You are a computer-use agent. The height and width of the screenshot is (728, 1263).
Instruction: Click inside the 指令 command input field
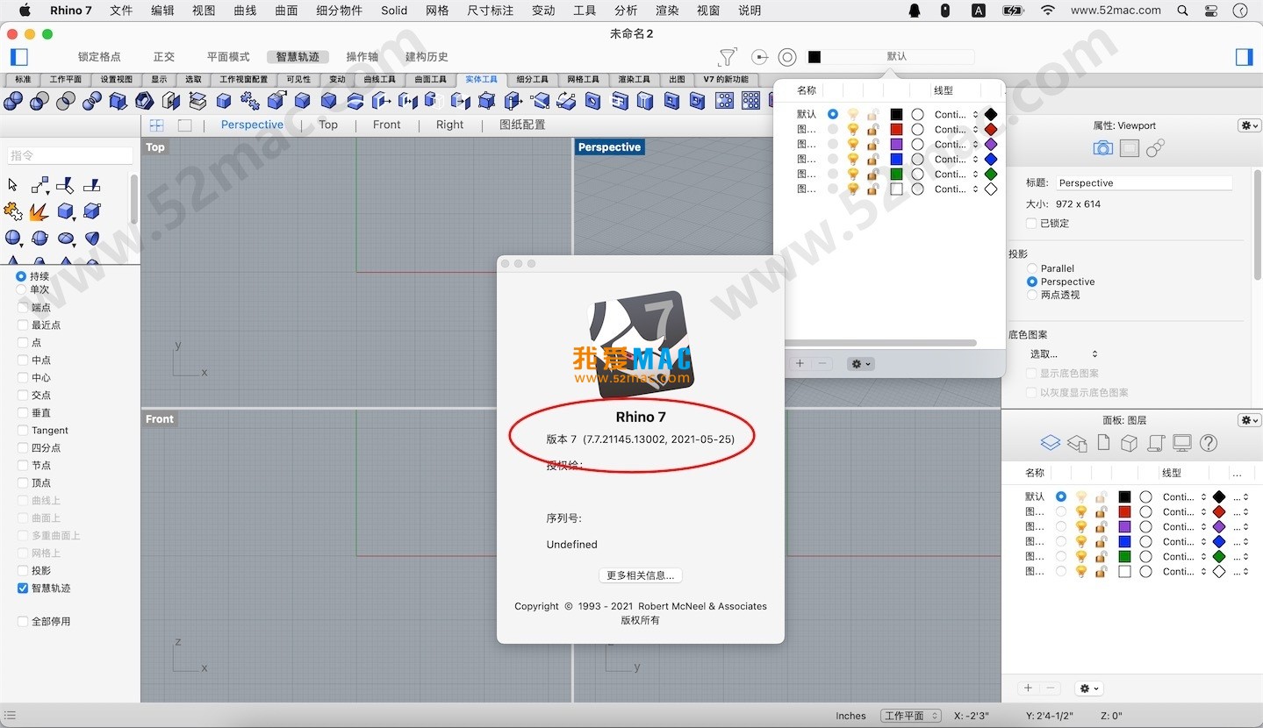[x=70, y=154]
